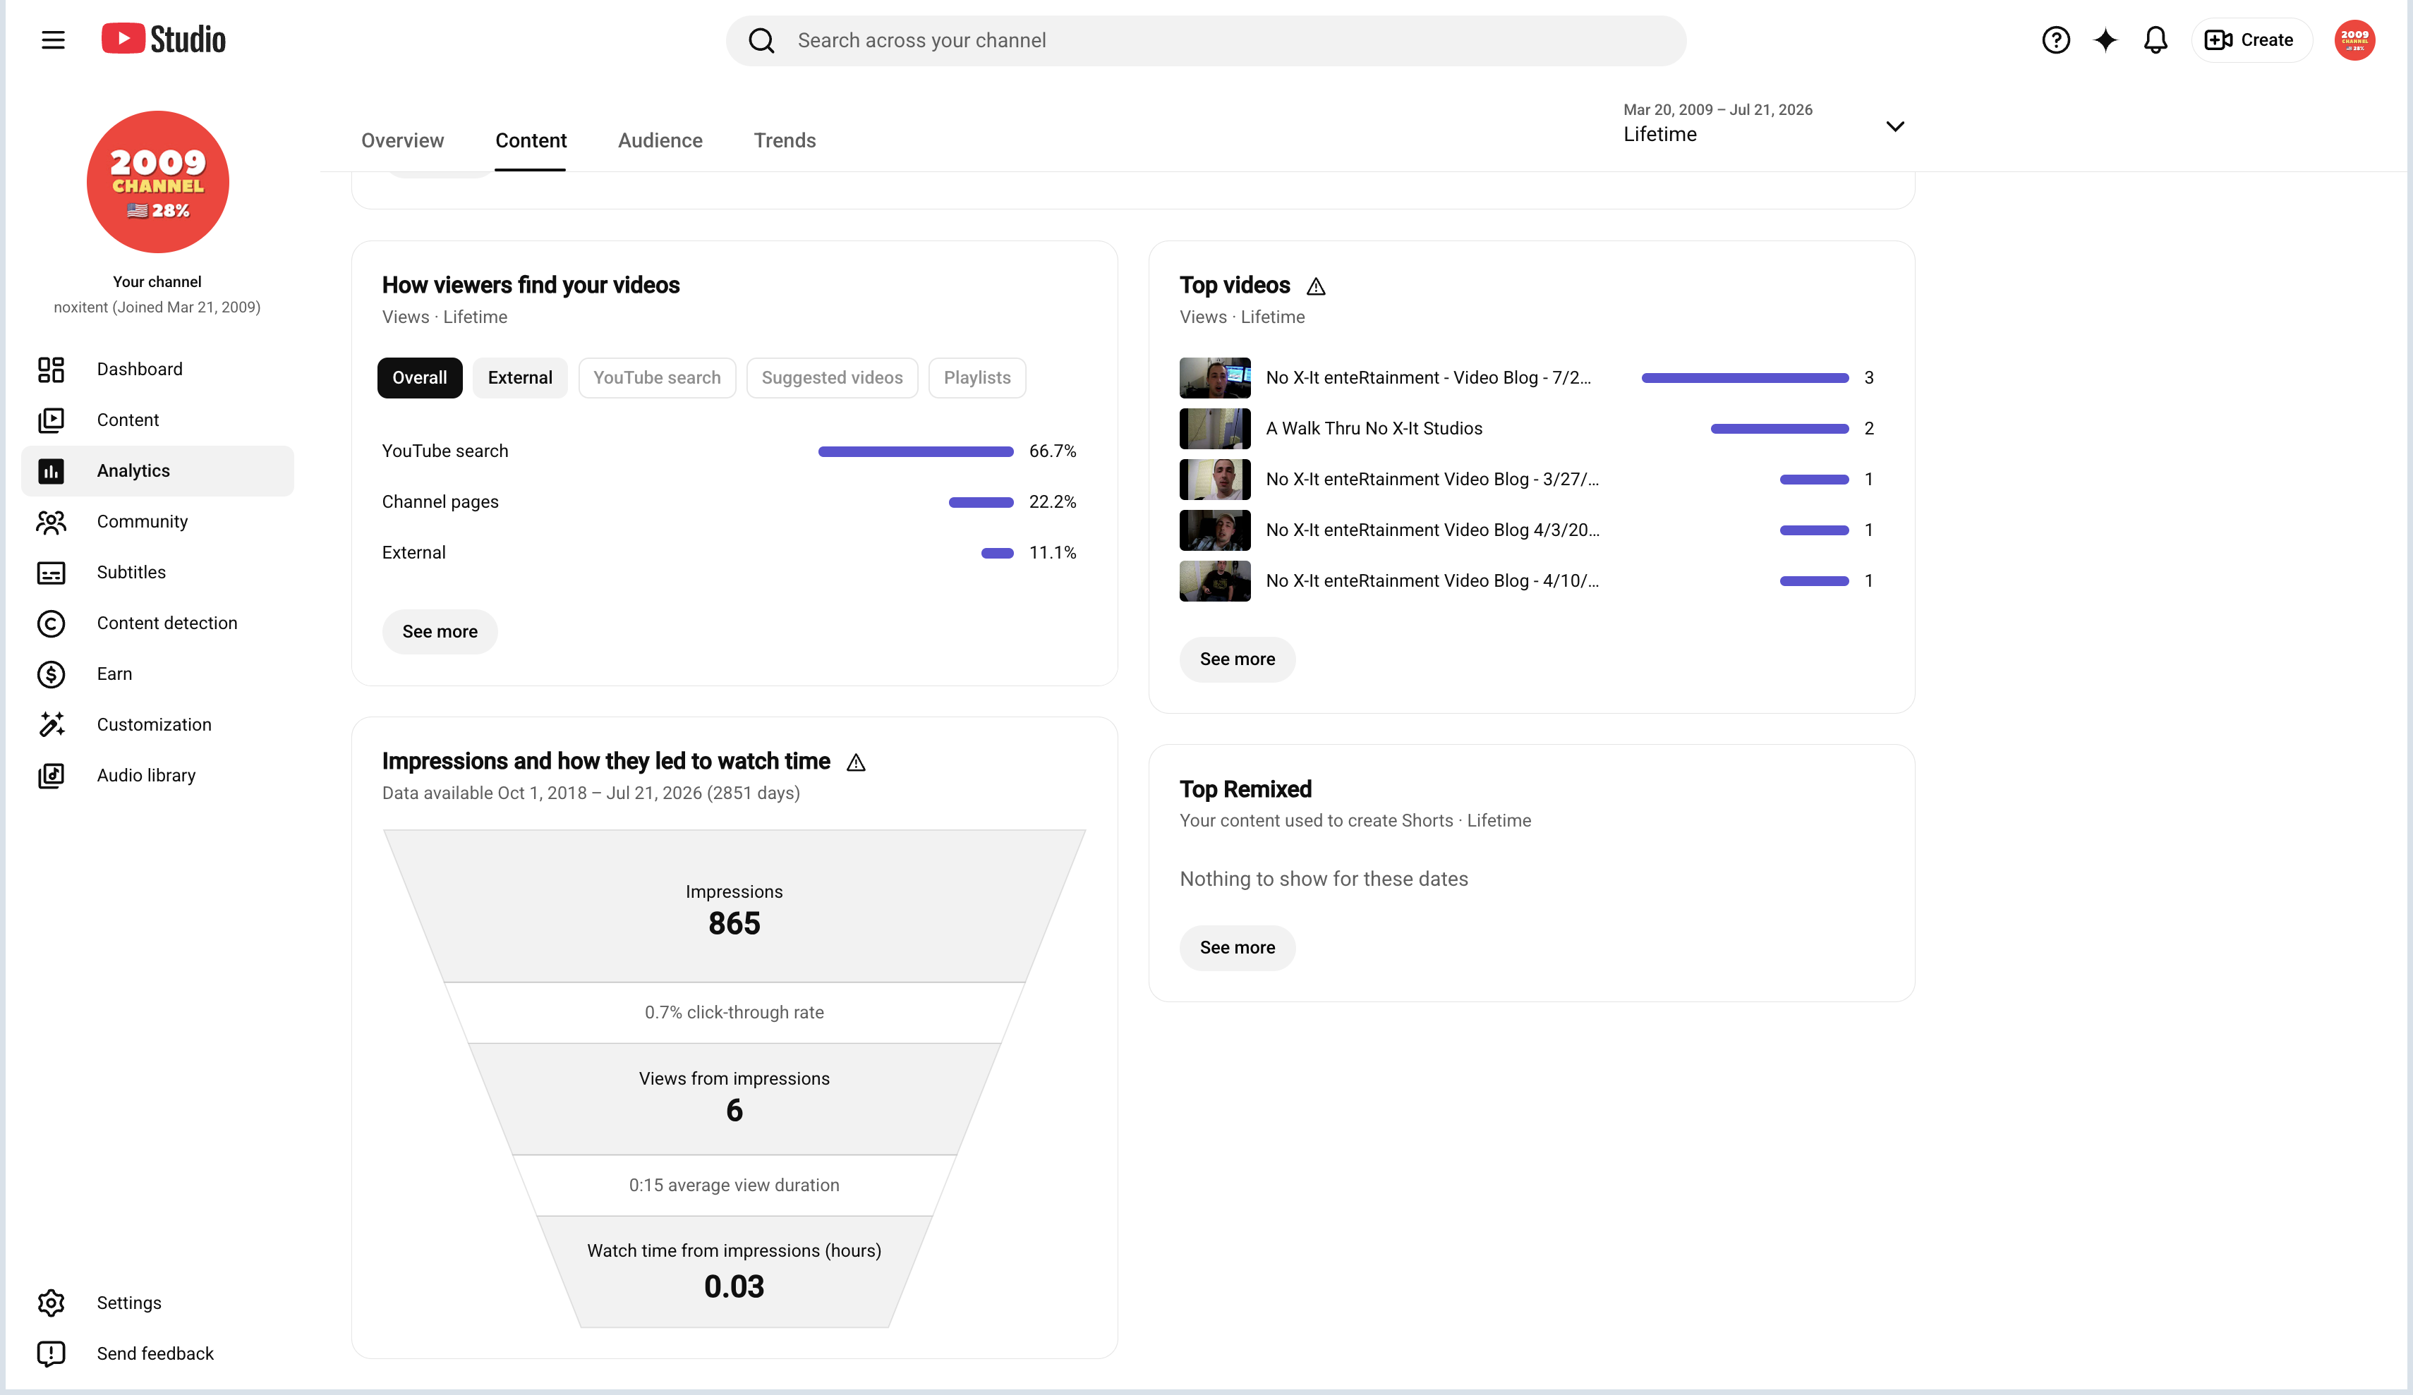Open Settings from the sidebar
Viewport: 2413px width, 1395px height.
coord(158,1303)
